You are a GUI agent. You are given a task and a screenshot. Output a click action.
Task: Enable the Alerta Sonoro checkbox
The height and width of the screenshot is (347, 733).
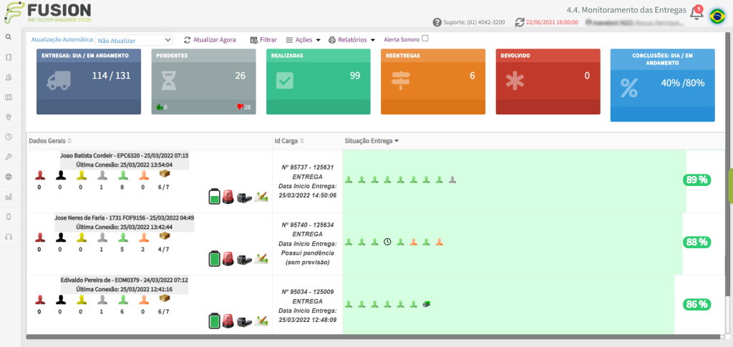click(425, 39)
